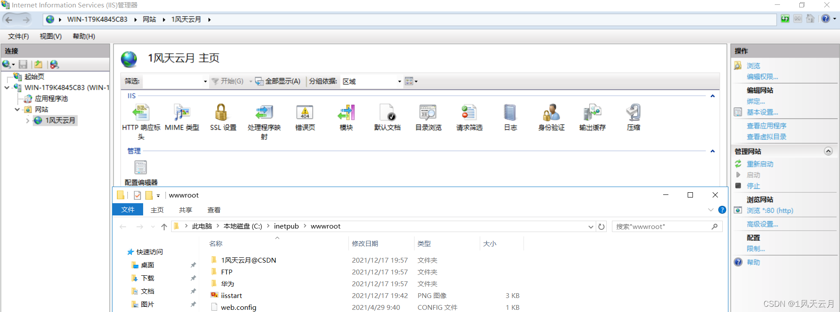Open the 帮助(H) menu

pyautogui.click(x=84, y=36)
